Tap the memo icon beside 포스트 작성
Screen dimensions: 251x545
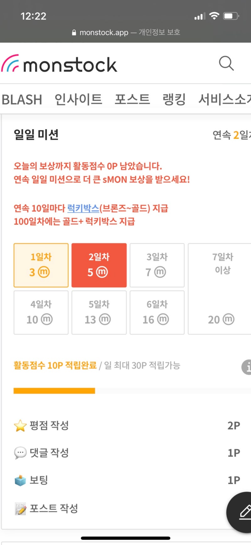click(19, 507)
